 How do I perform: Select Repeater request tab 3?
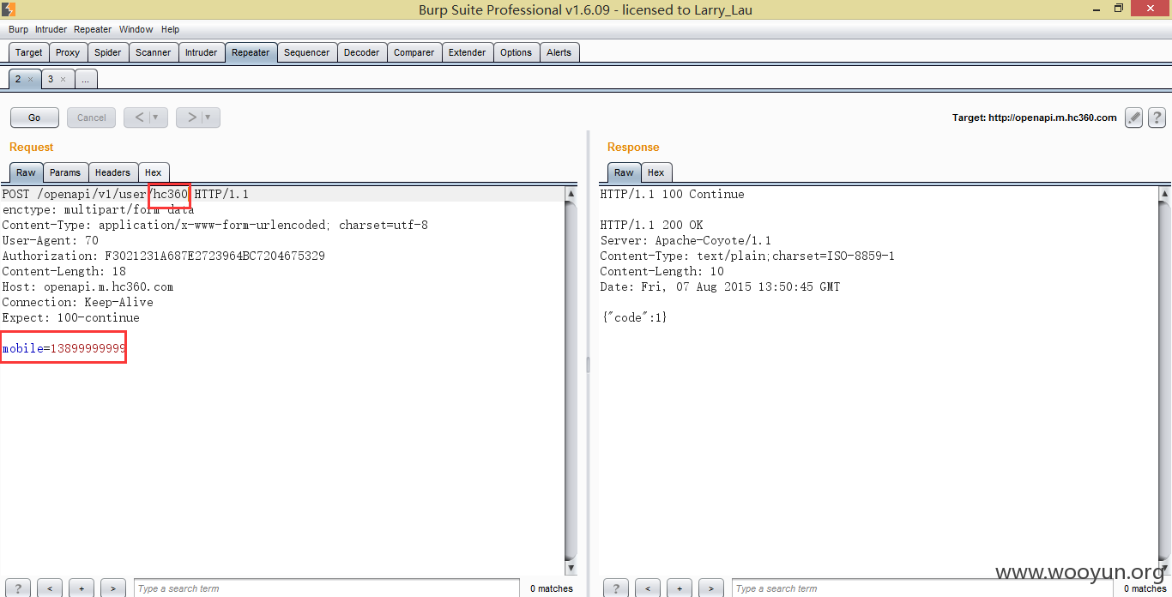click(x=51, y=79)
